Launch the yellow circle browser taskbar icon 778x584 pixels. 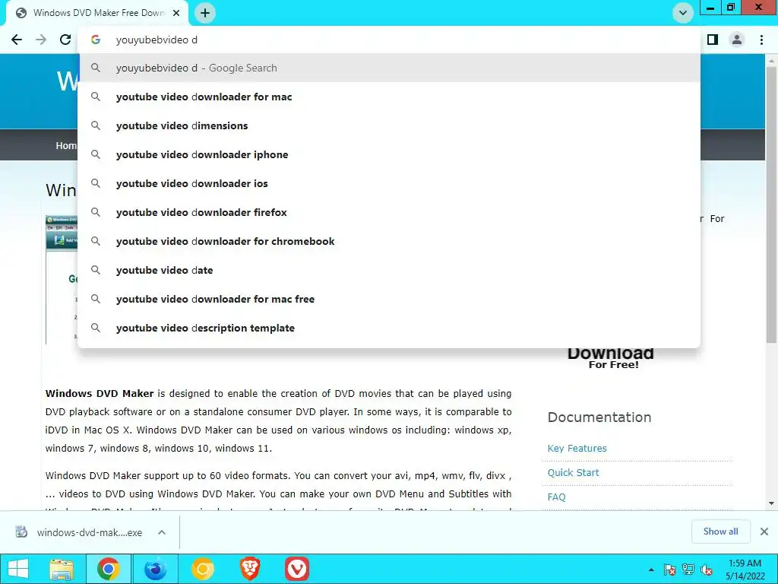pos(202,569)
